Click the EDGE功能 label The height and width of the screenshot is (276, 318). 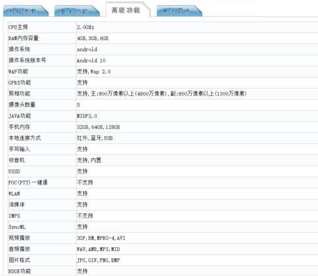pos(20,271)
